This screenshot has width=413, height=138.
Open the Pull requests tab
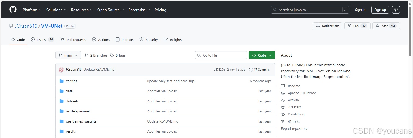coord(73,40)
